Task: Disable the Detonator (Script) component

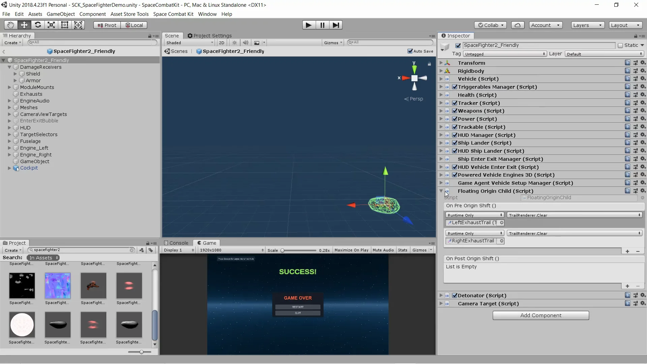Action: [455, 296]
